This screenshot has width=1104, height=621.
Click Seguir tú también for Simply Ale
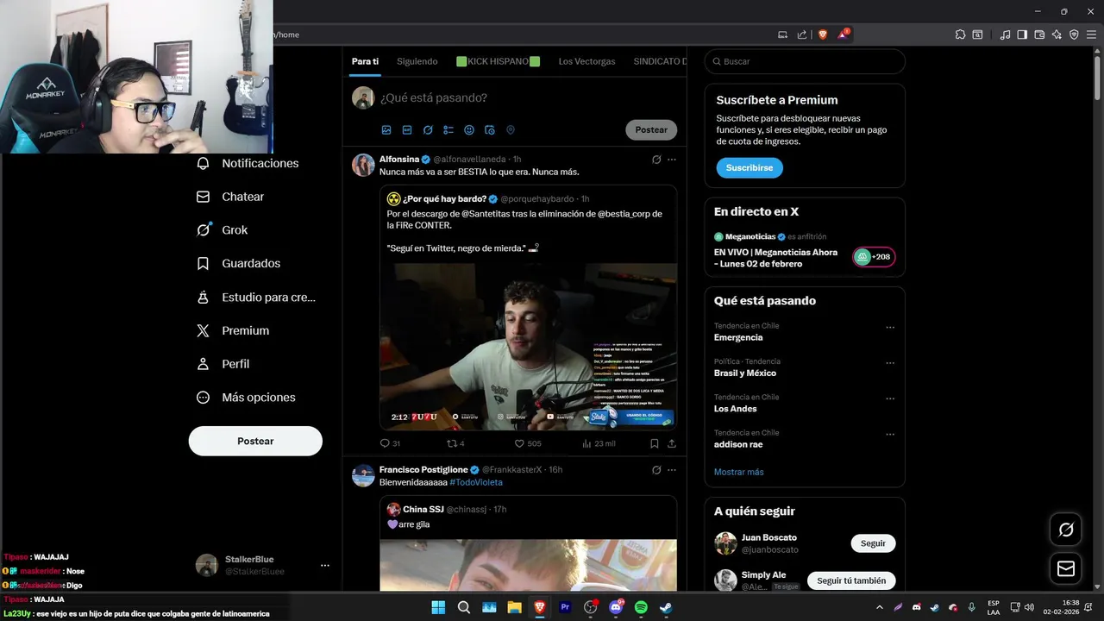point(851,580)
